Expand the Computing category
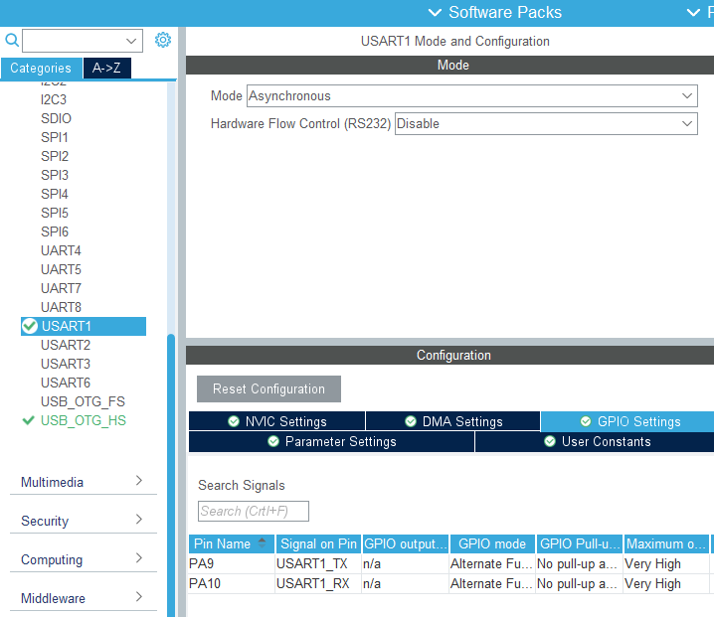The height and width of the screenshot is (617, 714). [x=139, y=559]
